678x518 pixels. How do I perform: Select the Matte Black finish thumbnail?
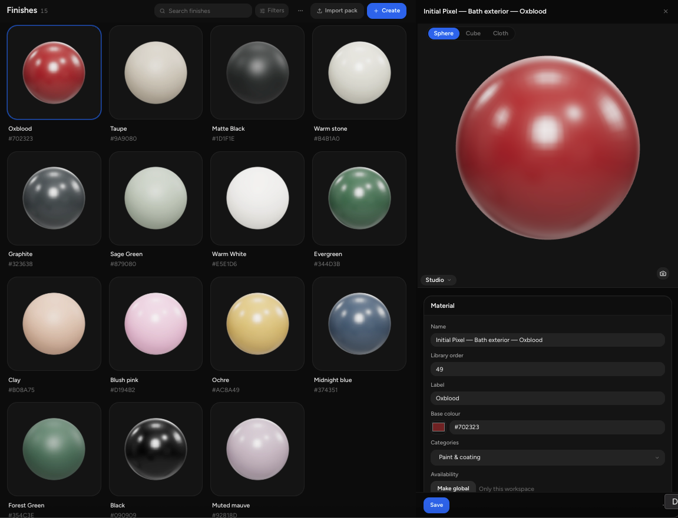tap(257, 72)
